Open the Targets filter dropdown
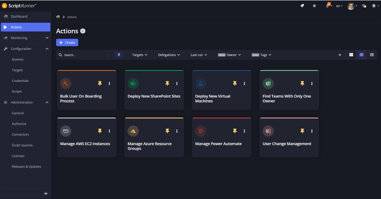 140,55
